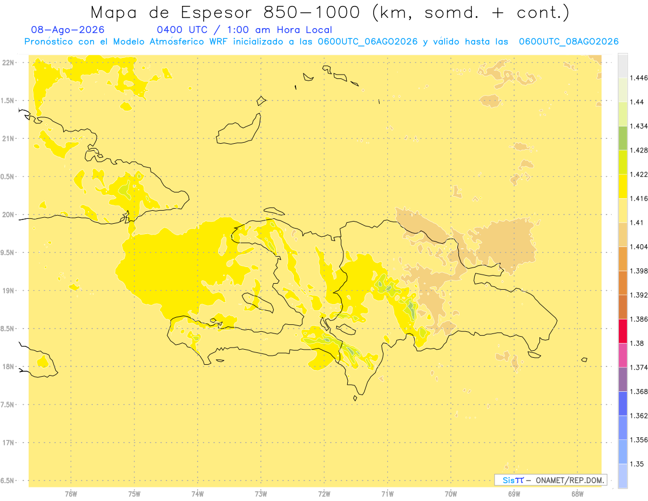
Task: Click the colorbar value 1.44
Action: 638,102
